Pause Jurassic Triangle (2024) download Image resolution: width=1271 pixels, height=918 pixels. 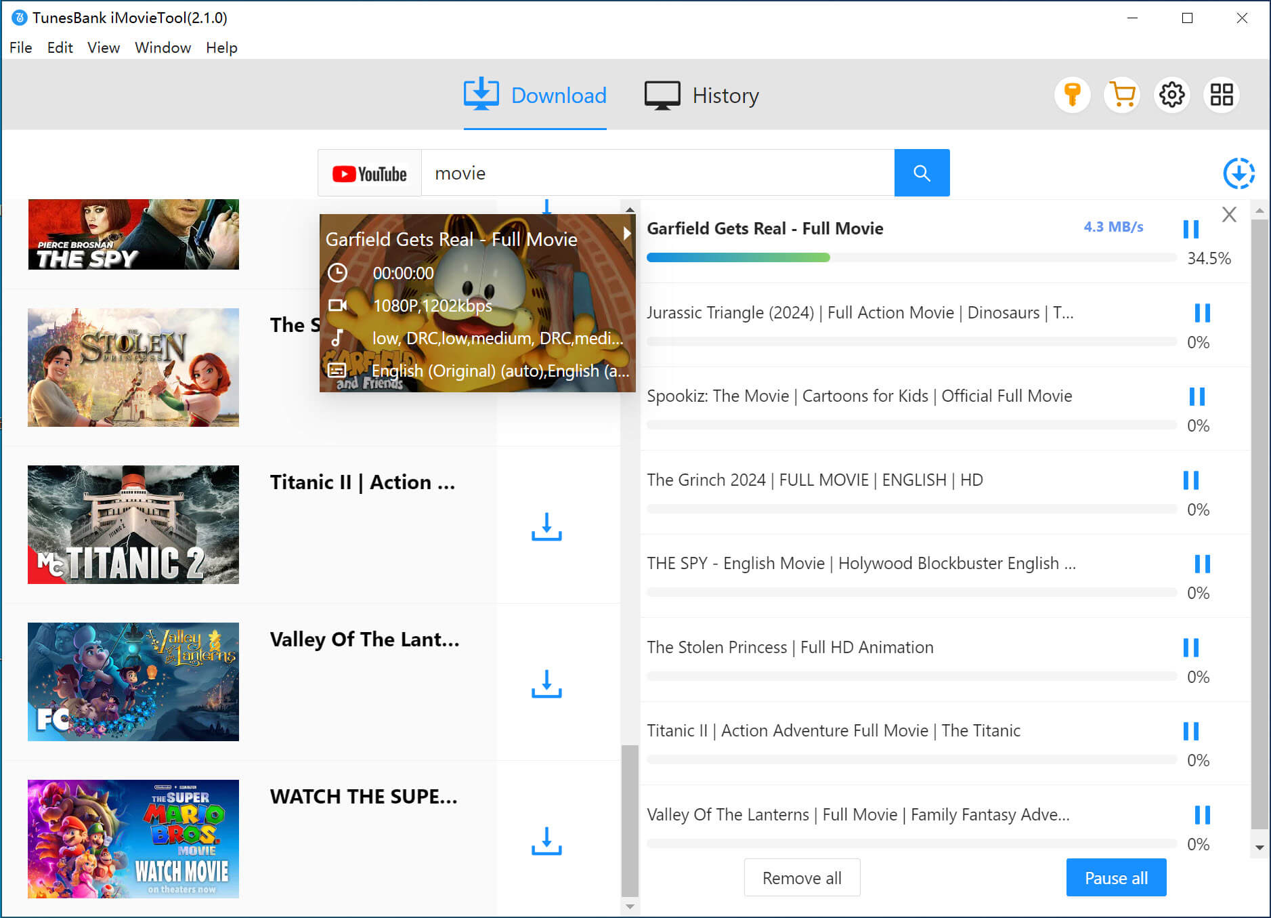(x=1202, y=313)
